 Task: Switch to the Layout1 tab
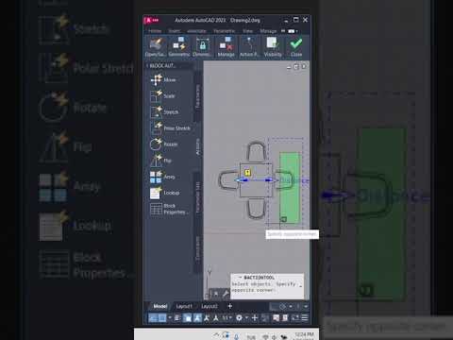pos(184,306)
